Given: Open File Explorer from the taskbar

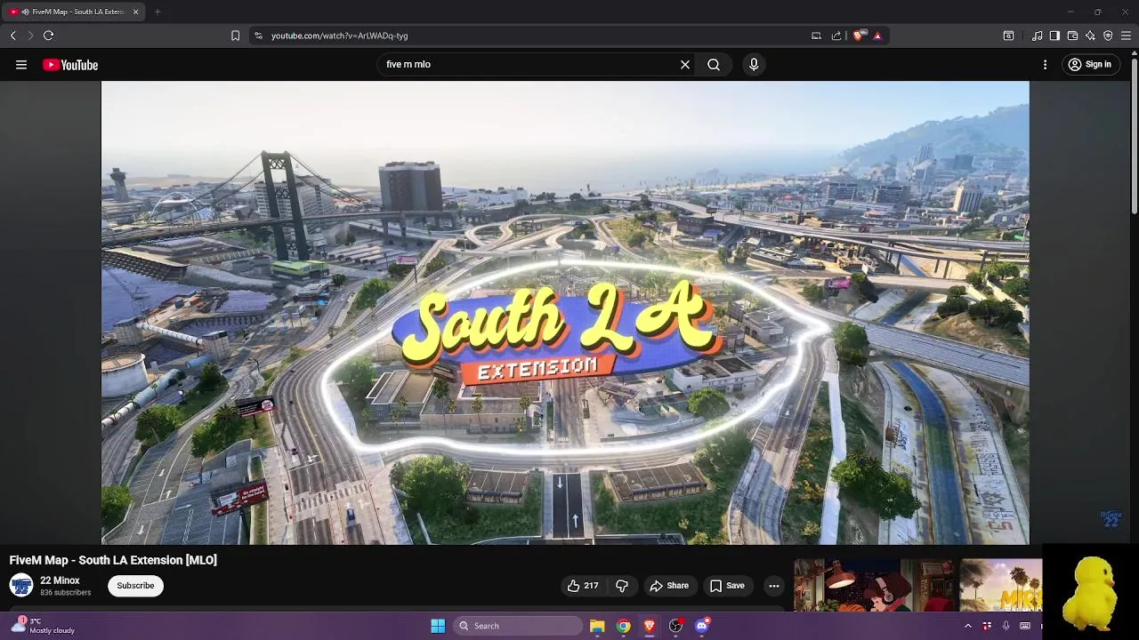Looking at the screenshot, I should pyautogui.click(x=597, y=626).
